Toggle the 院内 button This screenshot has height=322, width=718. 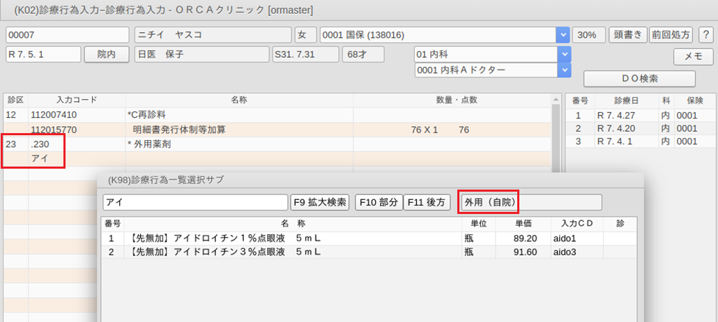[x=107, y=54]
